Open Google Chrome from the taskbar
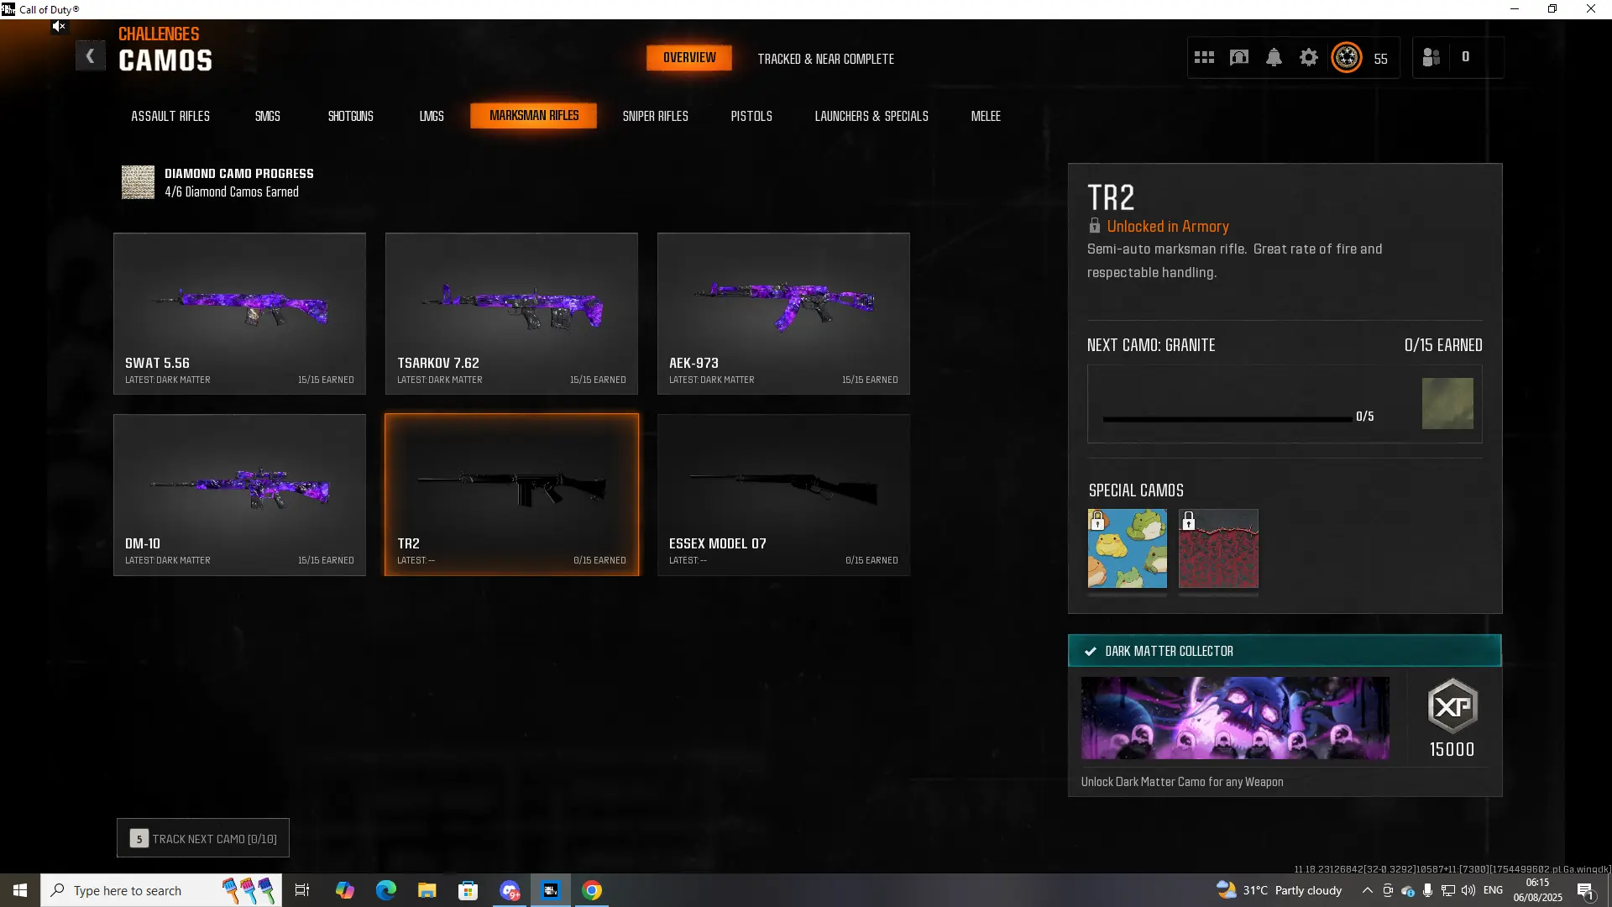This screenshot has width=1612, height=907. tap(592, 891)
